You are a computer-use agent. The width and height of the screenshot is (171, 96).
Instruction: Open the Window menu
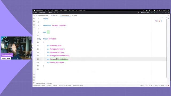[x=80, y=10]
